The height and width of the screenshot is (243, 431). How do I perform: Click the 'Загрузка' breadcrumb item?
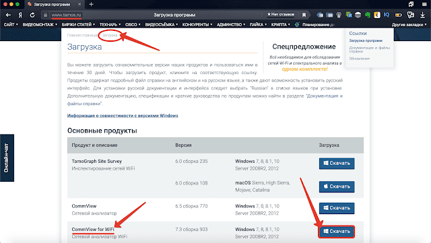[110, 35]
